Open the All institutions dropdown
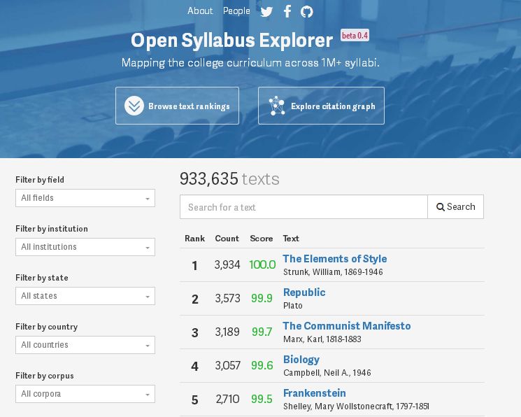This screenshot has height=417, width=521. pos(85,247)
